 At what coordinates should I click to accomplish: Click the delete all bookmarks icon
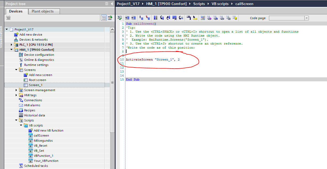pyautogui.click(x=175, y=18)
